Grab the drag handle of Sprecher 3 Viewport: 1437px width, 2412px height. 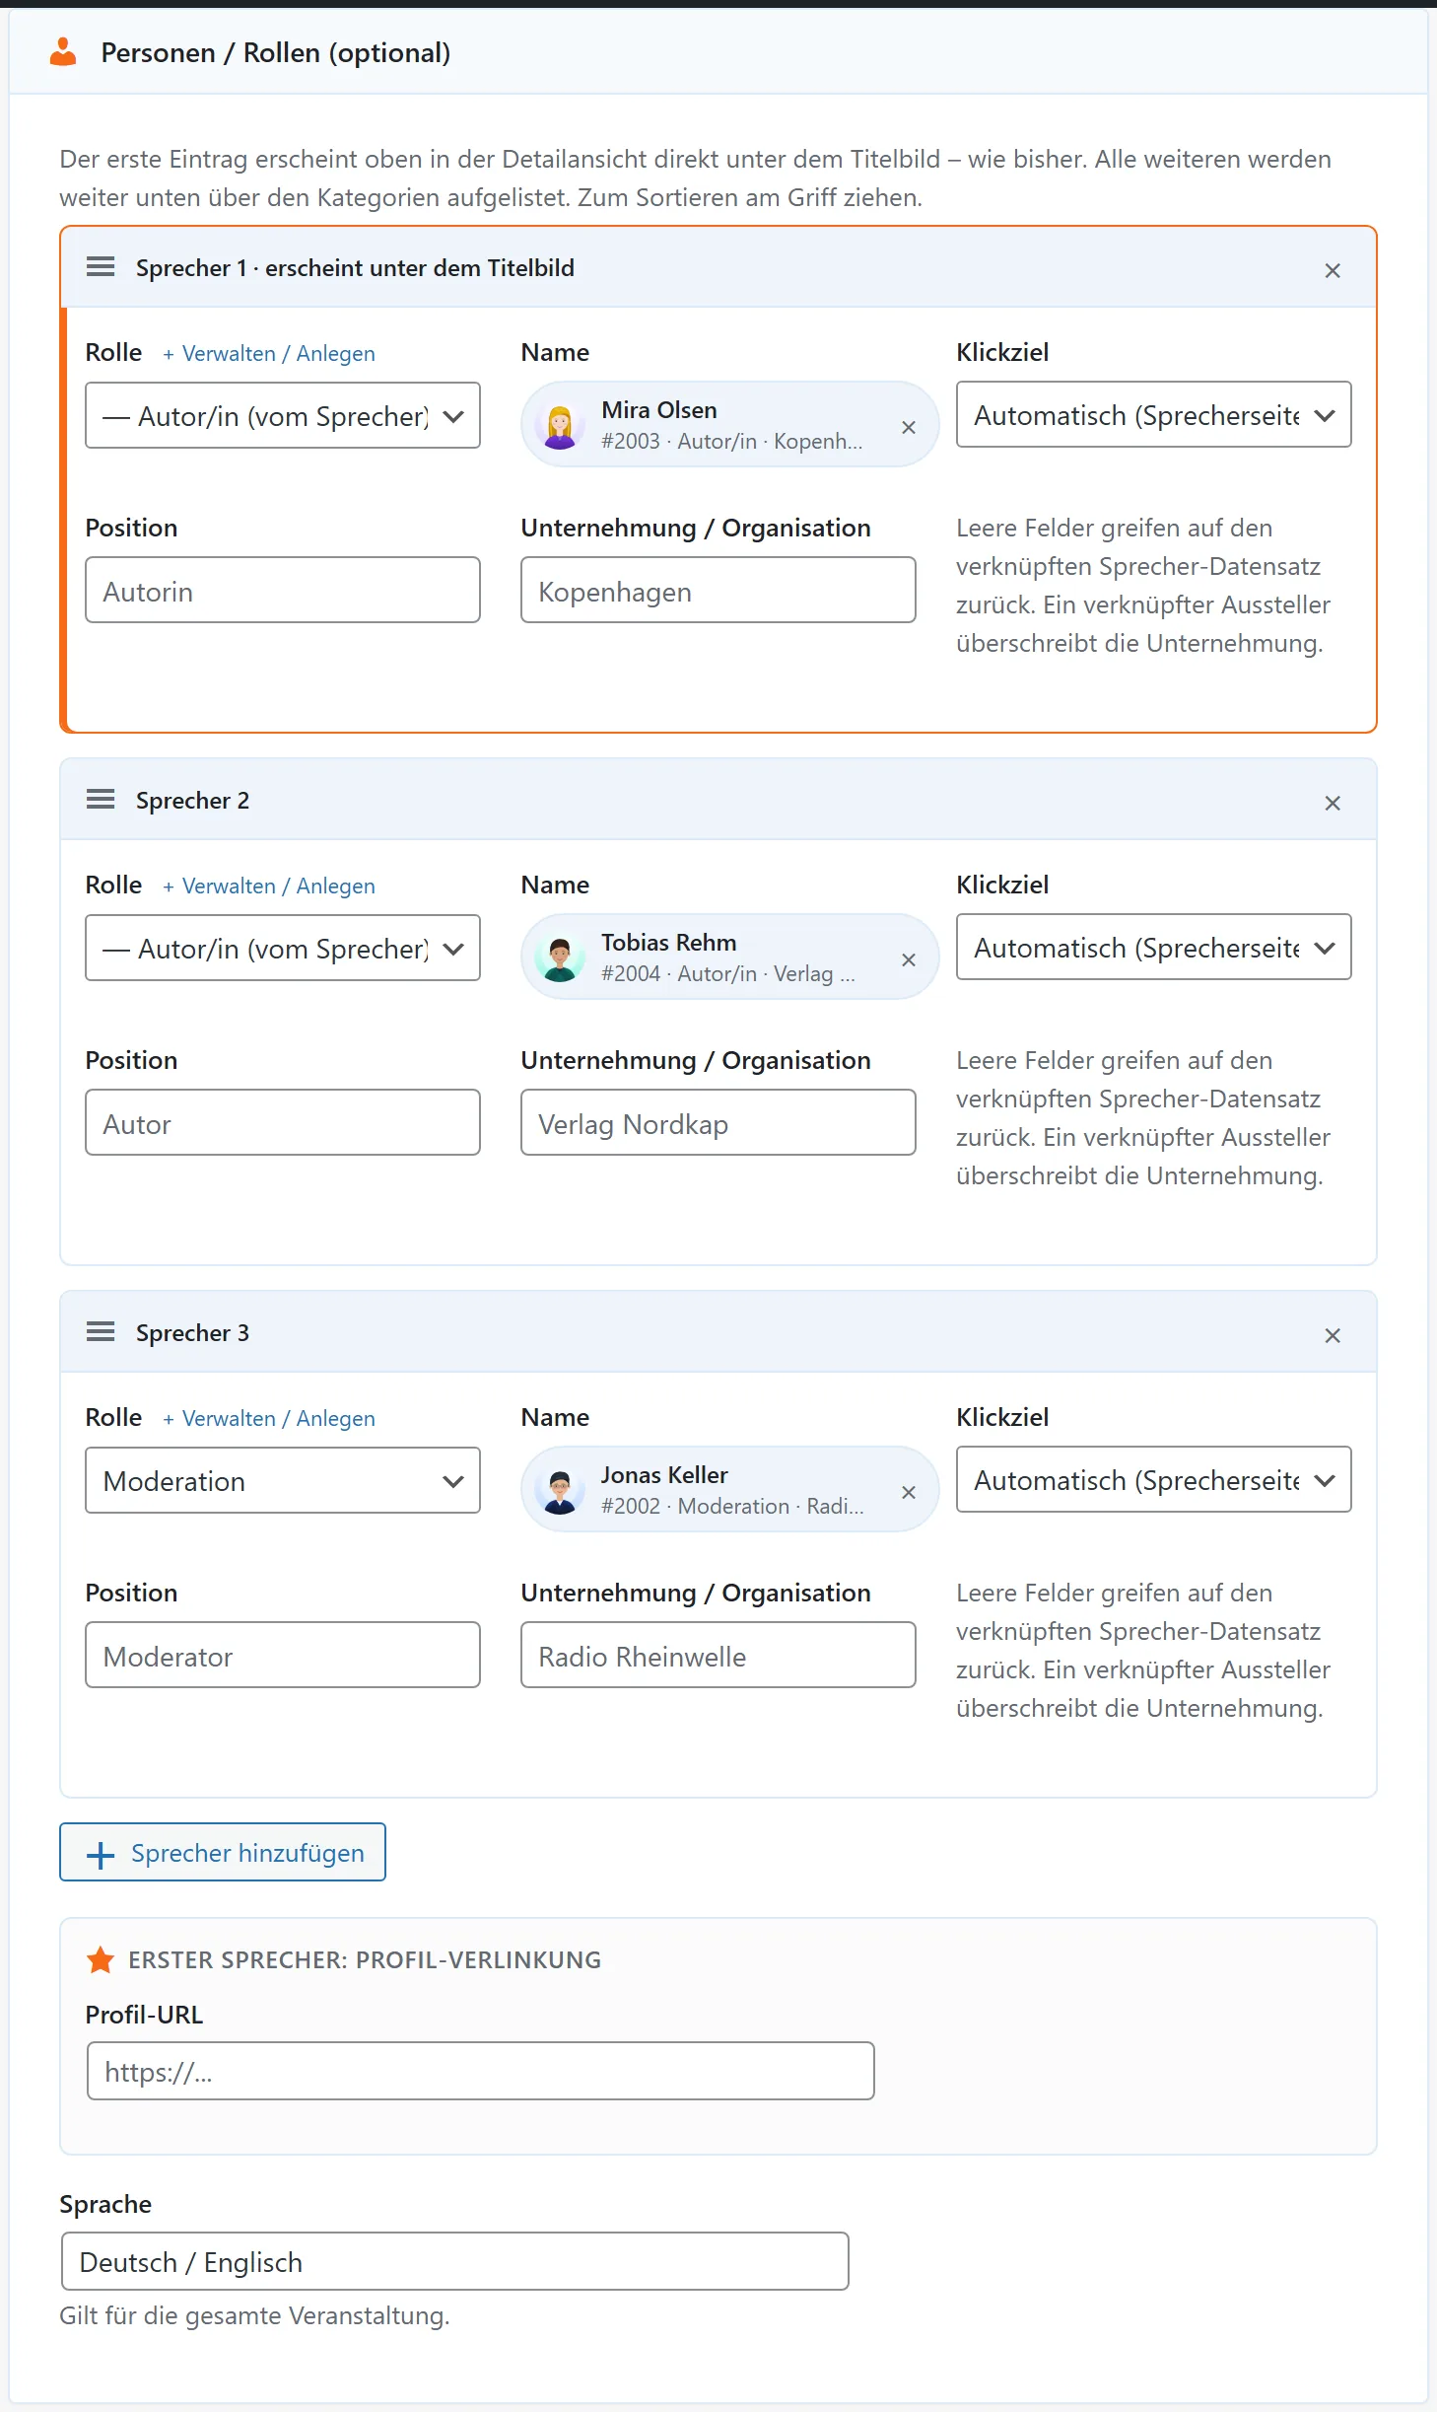point(101,1332)
